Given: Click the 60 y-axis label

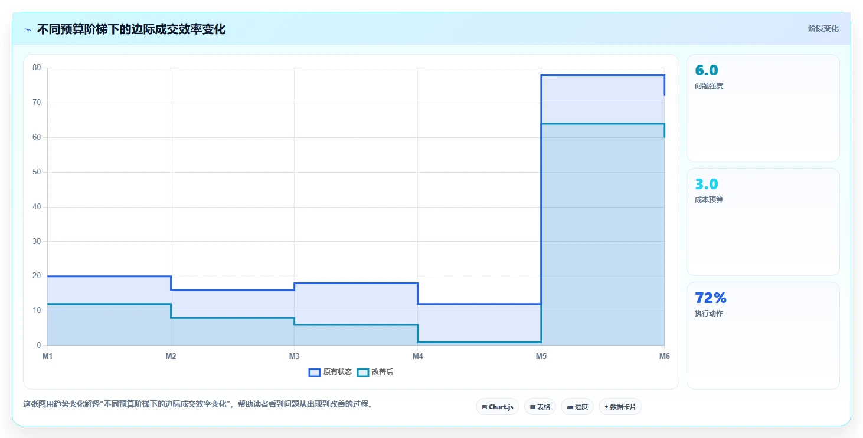Looking at the screenshot, I should (x=37, y=137).
